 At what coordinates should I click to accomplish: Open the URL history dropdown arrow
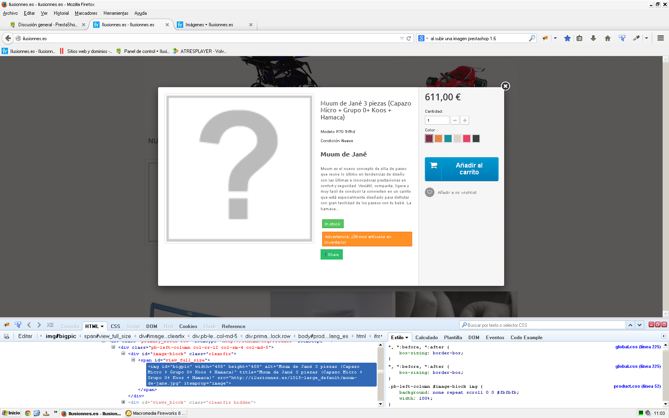402,38
